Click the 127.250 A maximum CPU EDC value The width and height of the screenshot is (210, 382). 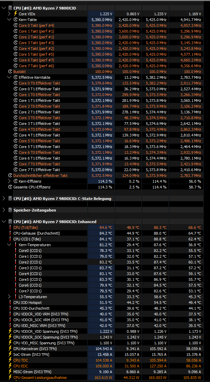pos(158,366)
